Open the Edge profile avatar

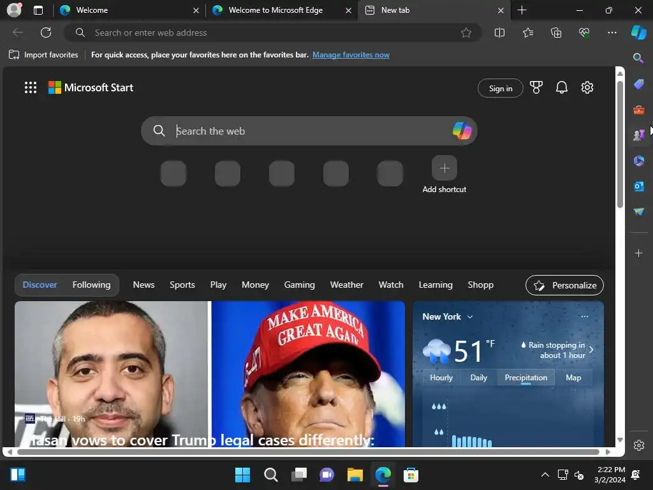click(x=14, y=10)
